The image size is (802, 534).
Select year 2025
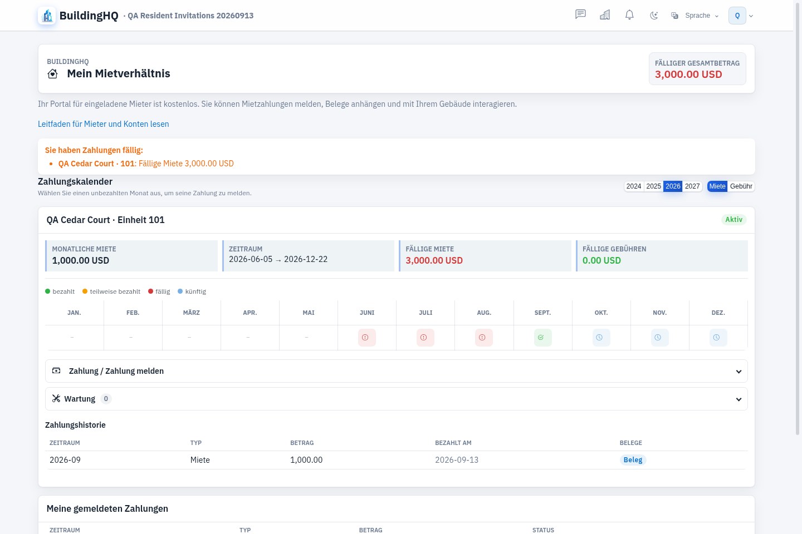tap(653, 186)
